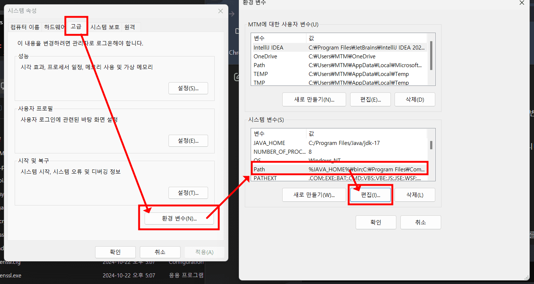
Task: Close the 환경 변수 dialog window
Action: pyautogui.click(x=522, y=3)
